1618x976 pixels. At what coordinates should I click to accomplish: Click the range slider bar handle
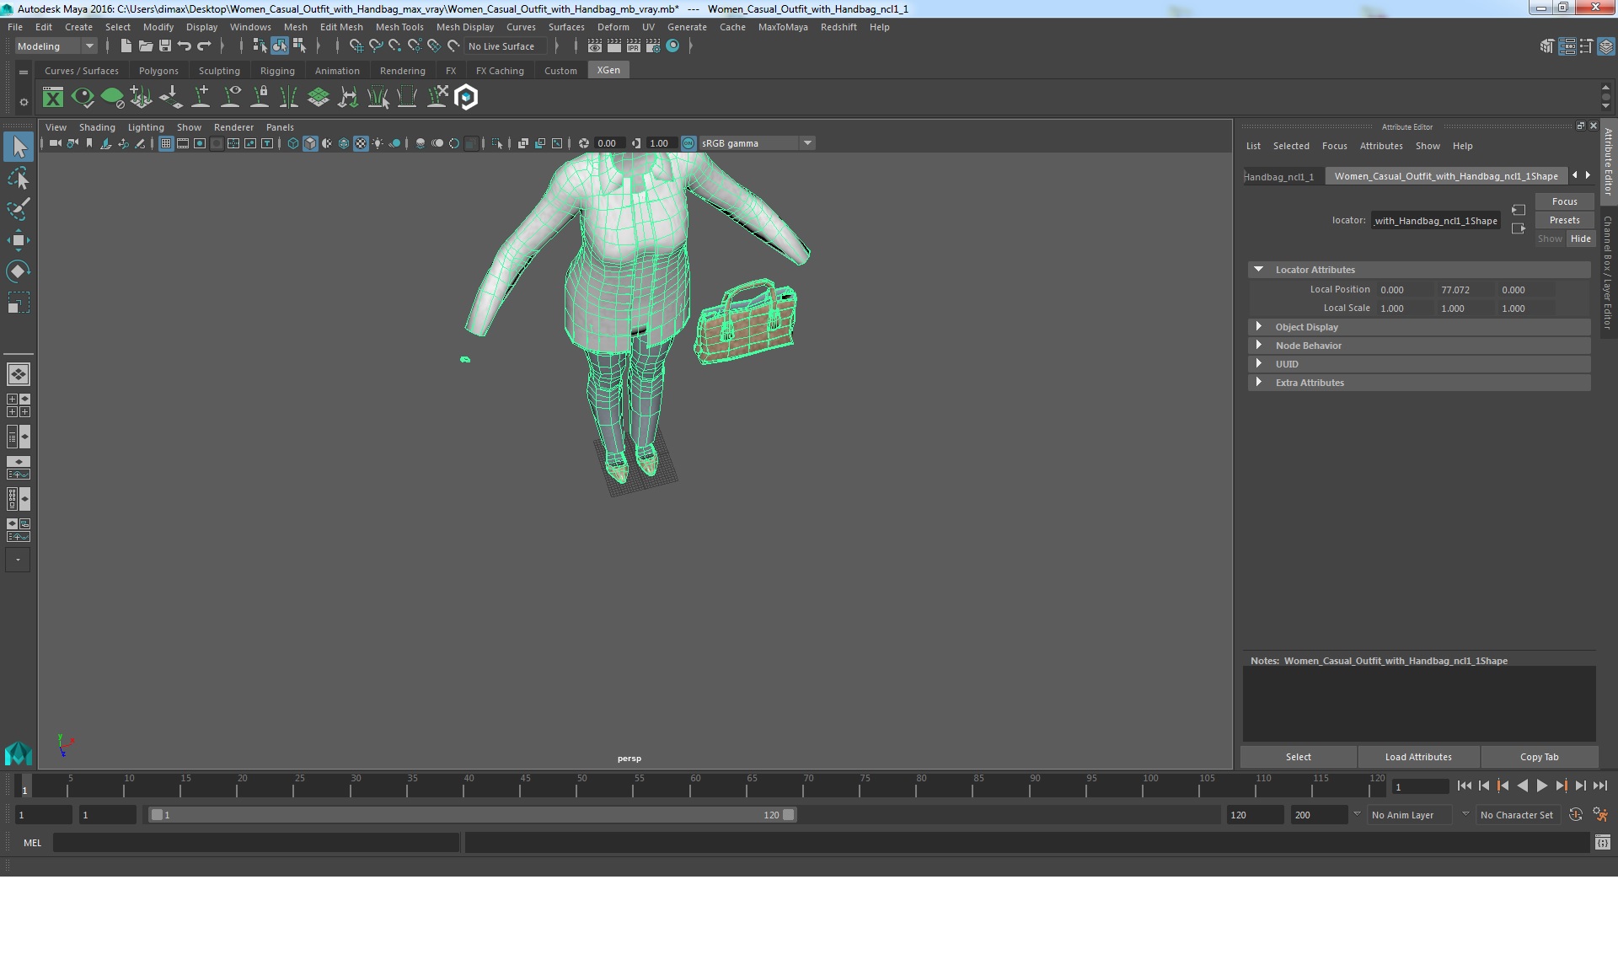click(x=157, y=815)
